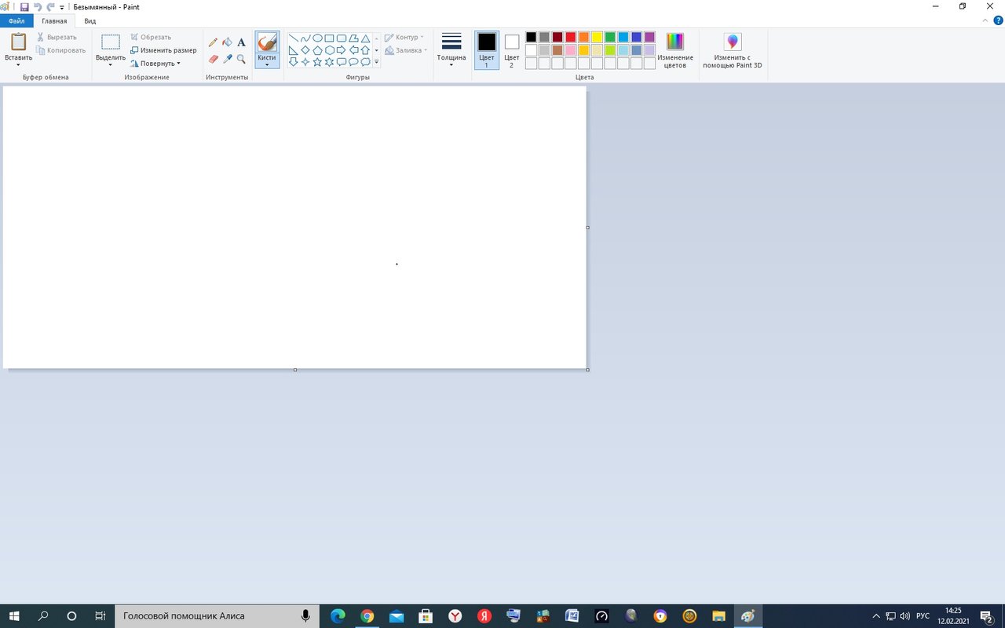The image size is (1005, 628).
Task: Activate Цвет 2 background color
Action: click(x=512, y=50)
